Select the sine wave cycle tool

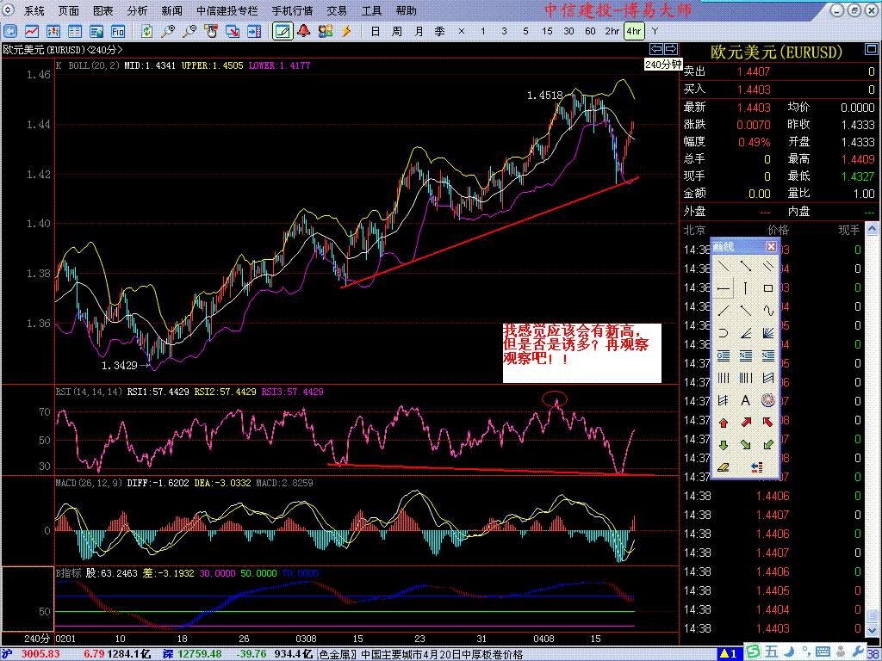[767, 311]
